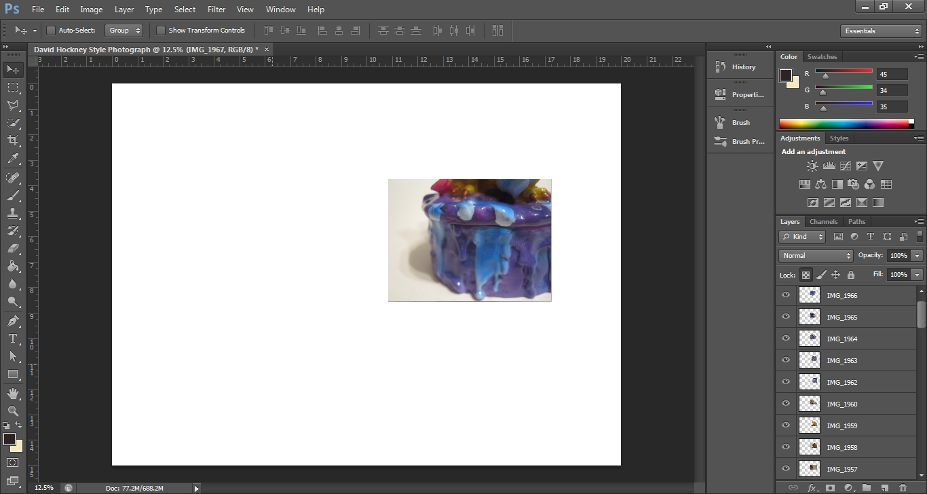Open the Brush Presets panel
This screenshot has height=494, width=927.
coord(740,142)
